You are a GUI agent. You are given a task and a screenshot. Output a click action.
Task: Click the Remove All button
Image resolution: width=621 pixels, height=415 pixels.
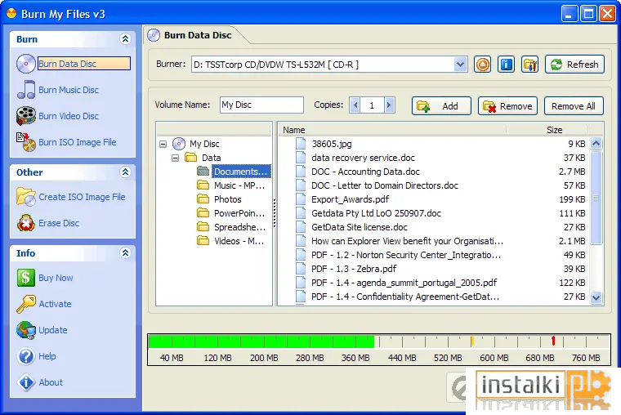click(574, 105)
